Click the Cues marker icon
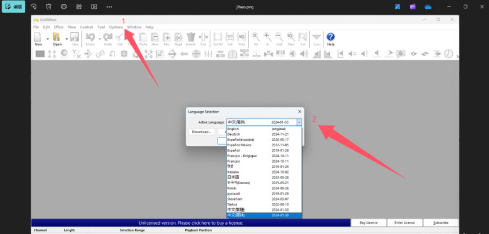The height and width of the screenshot is (234, 489). (x=316, y=37)
